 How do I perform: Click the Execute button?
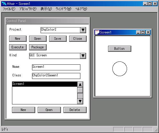tap(18, 47)
